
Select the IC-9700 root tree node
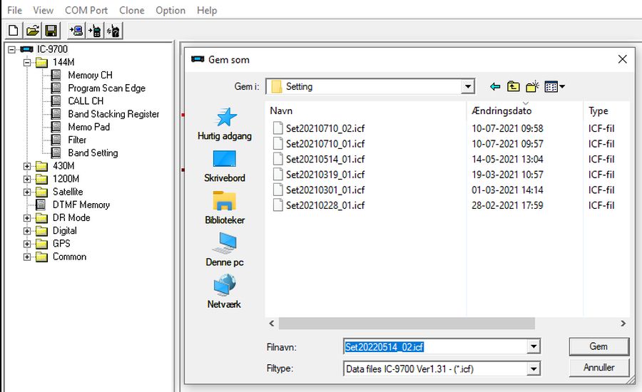click(x=52, y=49)
